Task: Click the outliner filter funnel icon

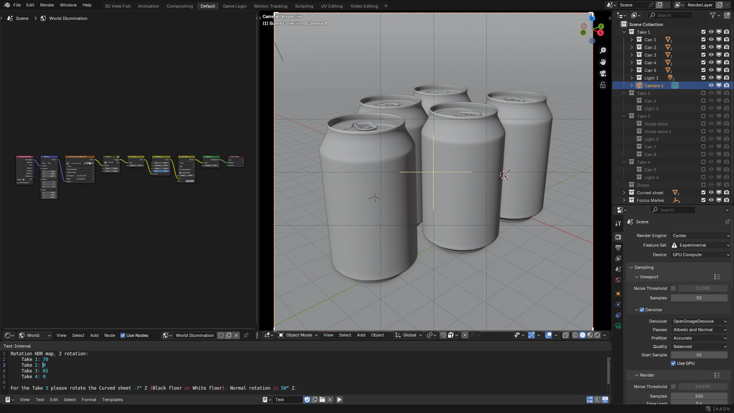Action: coord(713,15)
